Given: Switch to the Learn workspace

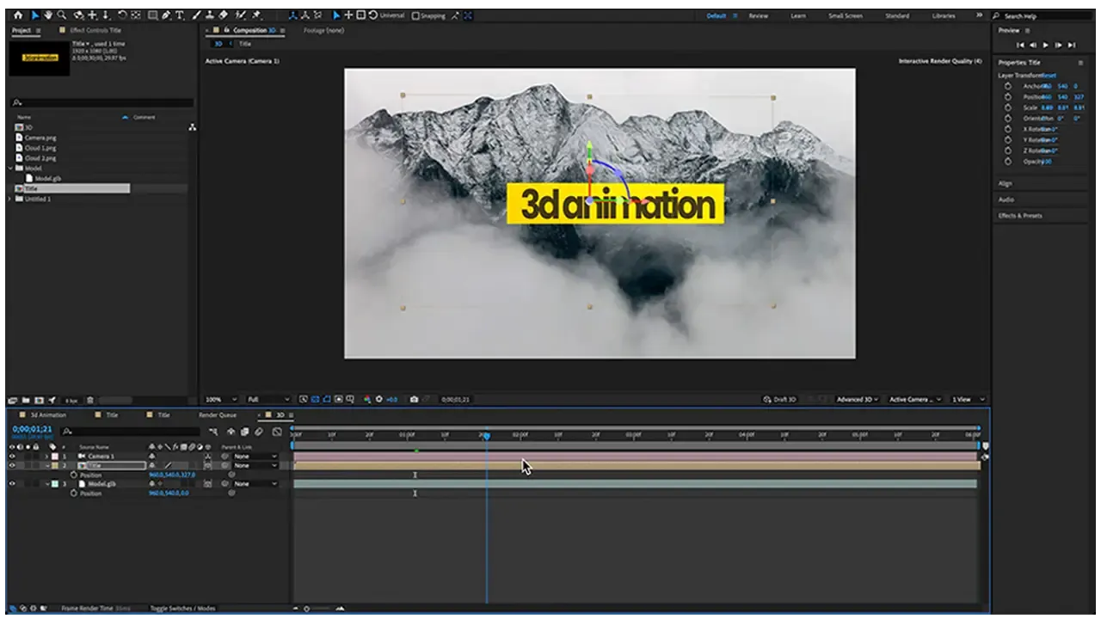Looking at the screenshot, I should (798, 15).
